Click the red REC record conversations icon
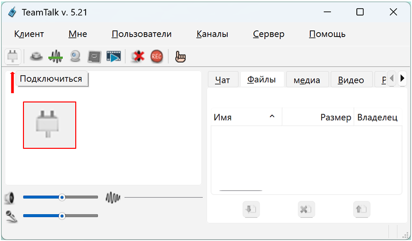Screen dimensions: 412x241 [x=156, y=57]
